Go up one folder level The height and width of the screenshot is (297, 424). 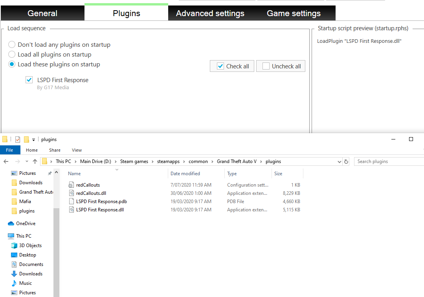(x=35, y=161)
